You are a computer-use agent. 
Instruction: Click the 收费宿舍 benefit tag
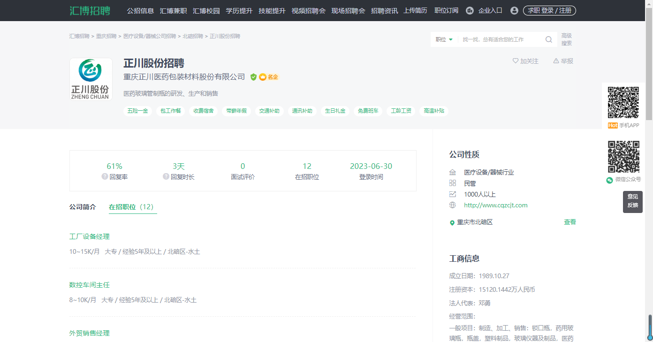[x=204, y=111]
